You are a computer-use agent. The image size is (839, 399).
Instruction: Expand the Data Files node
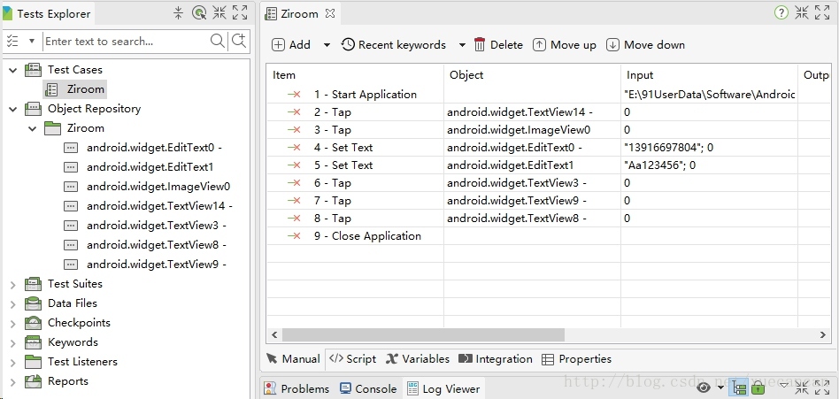click(13, 303)
